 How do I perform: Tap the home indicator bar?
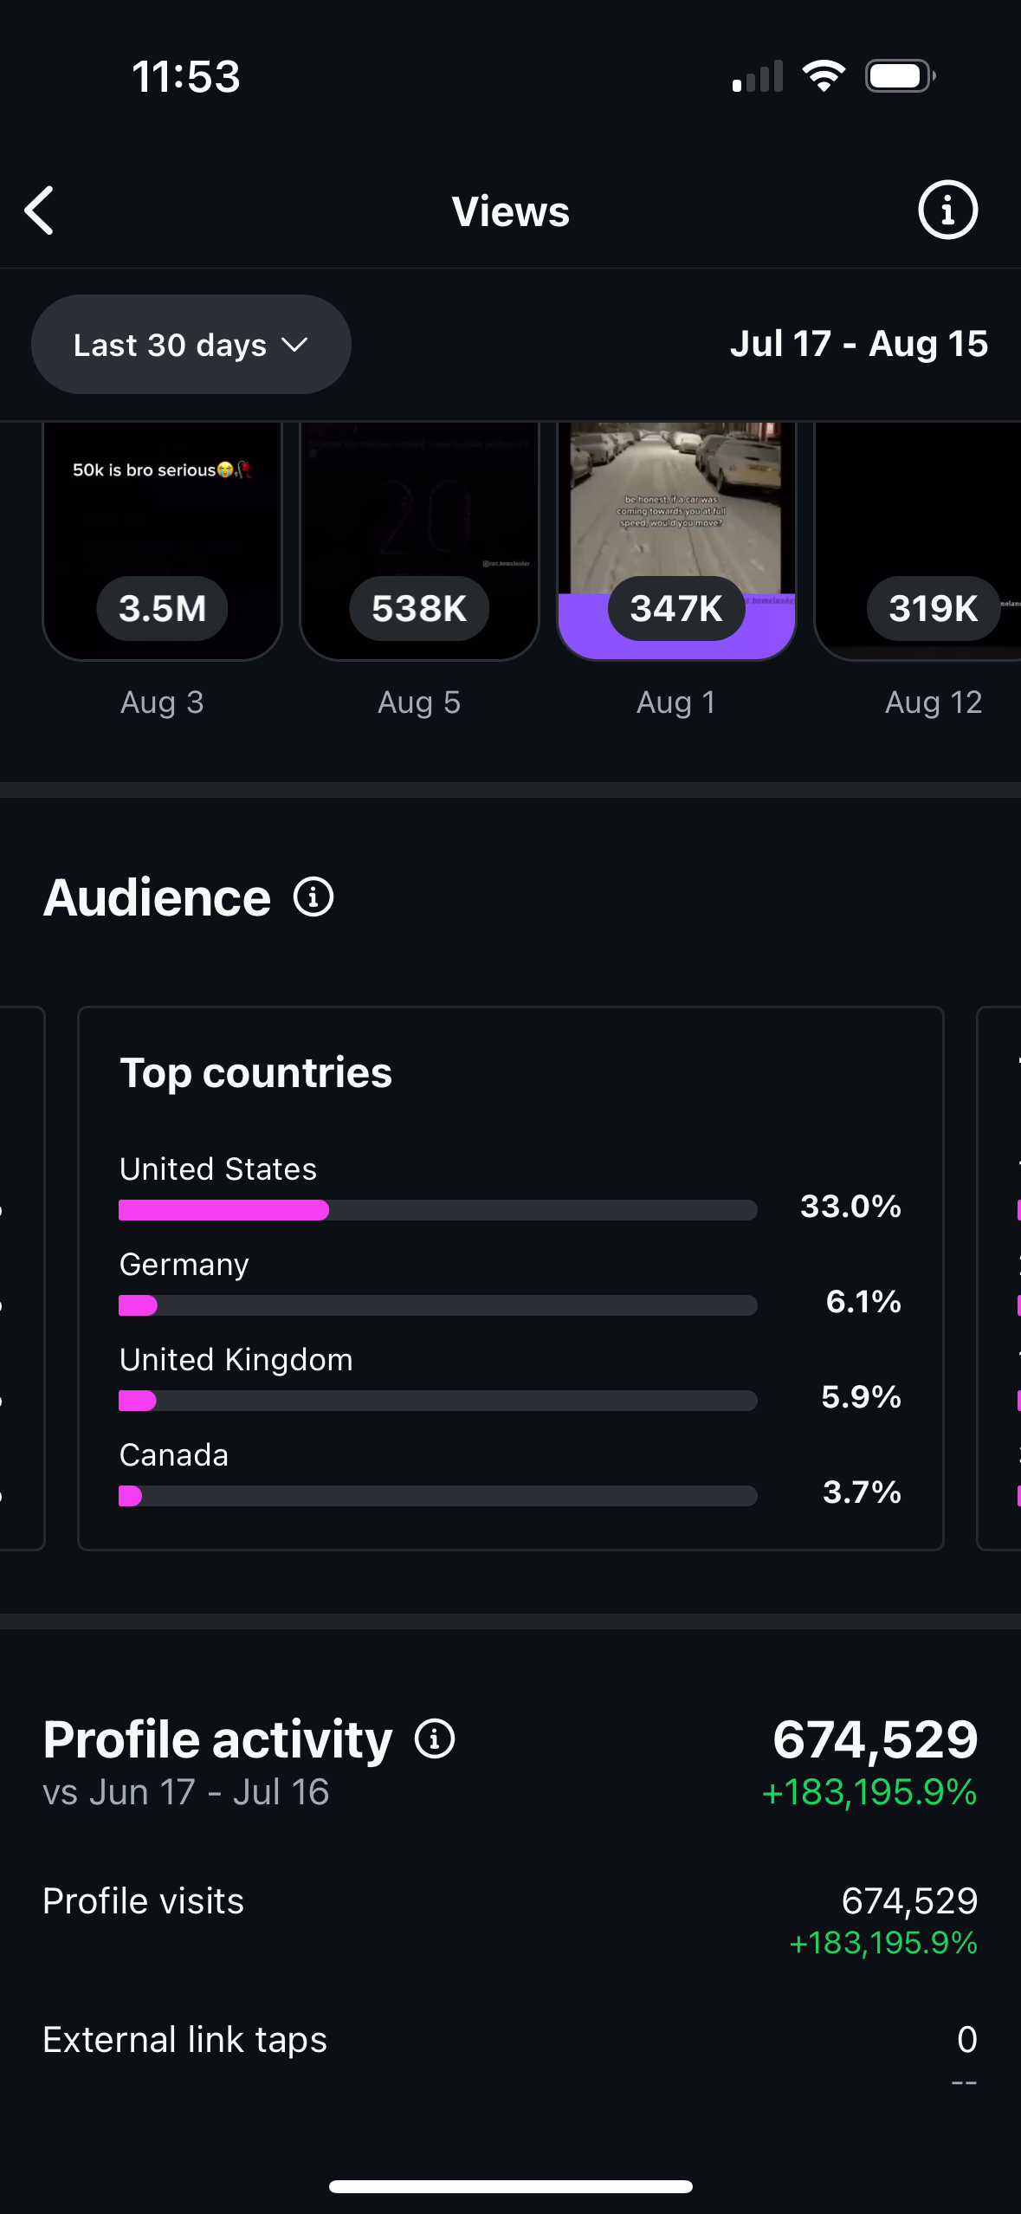510,2186
